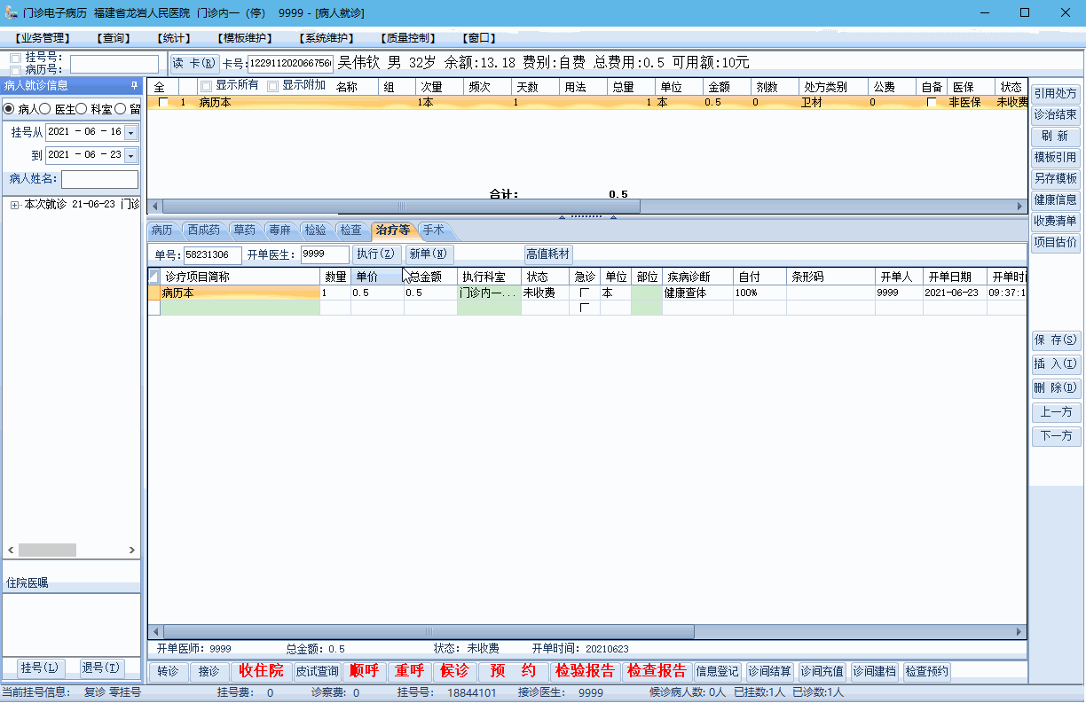Tick the 病历号 checkbox
Viewport: 1086px width, 703px height.
pyautogui.click(x=15, y=69)
